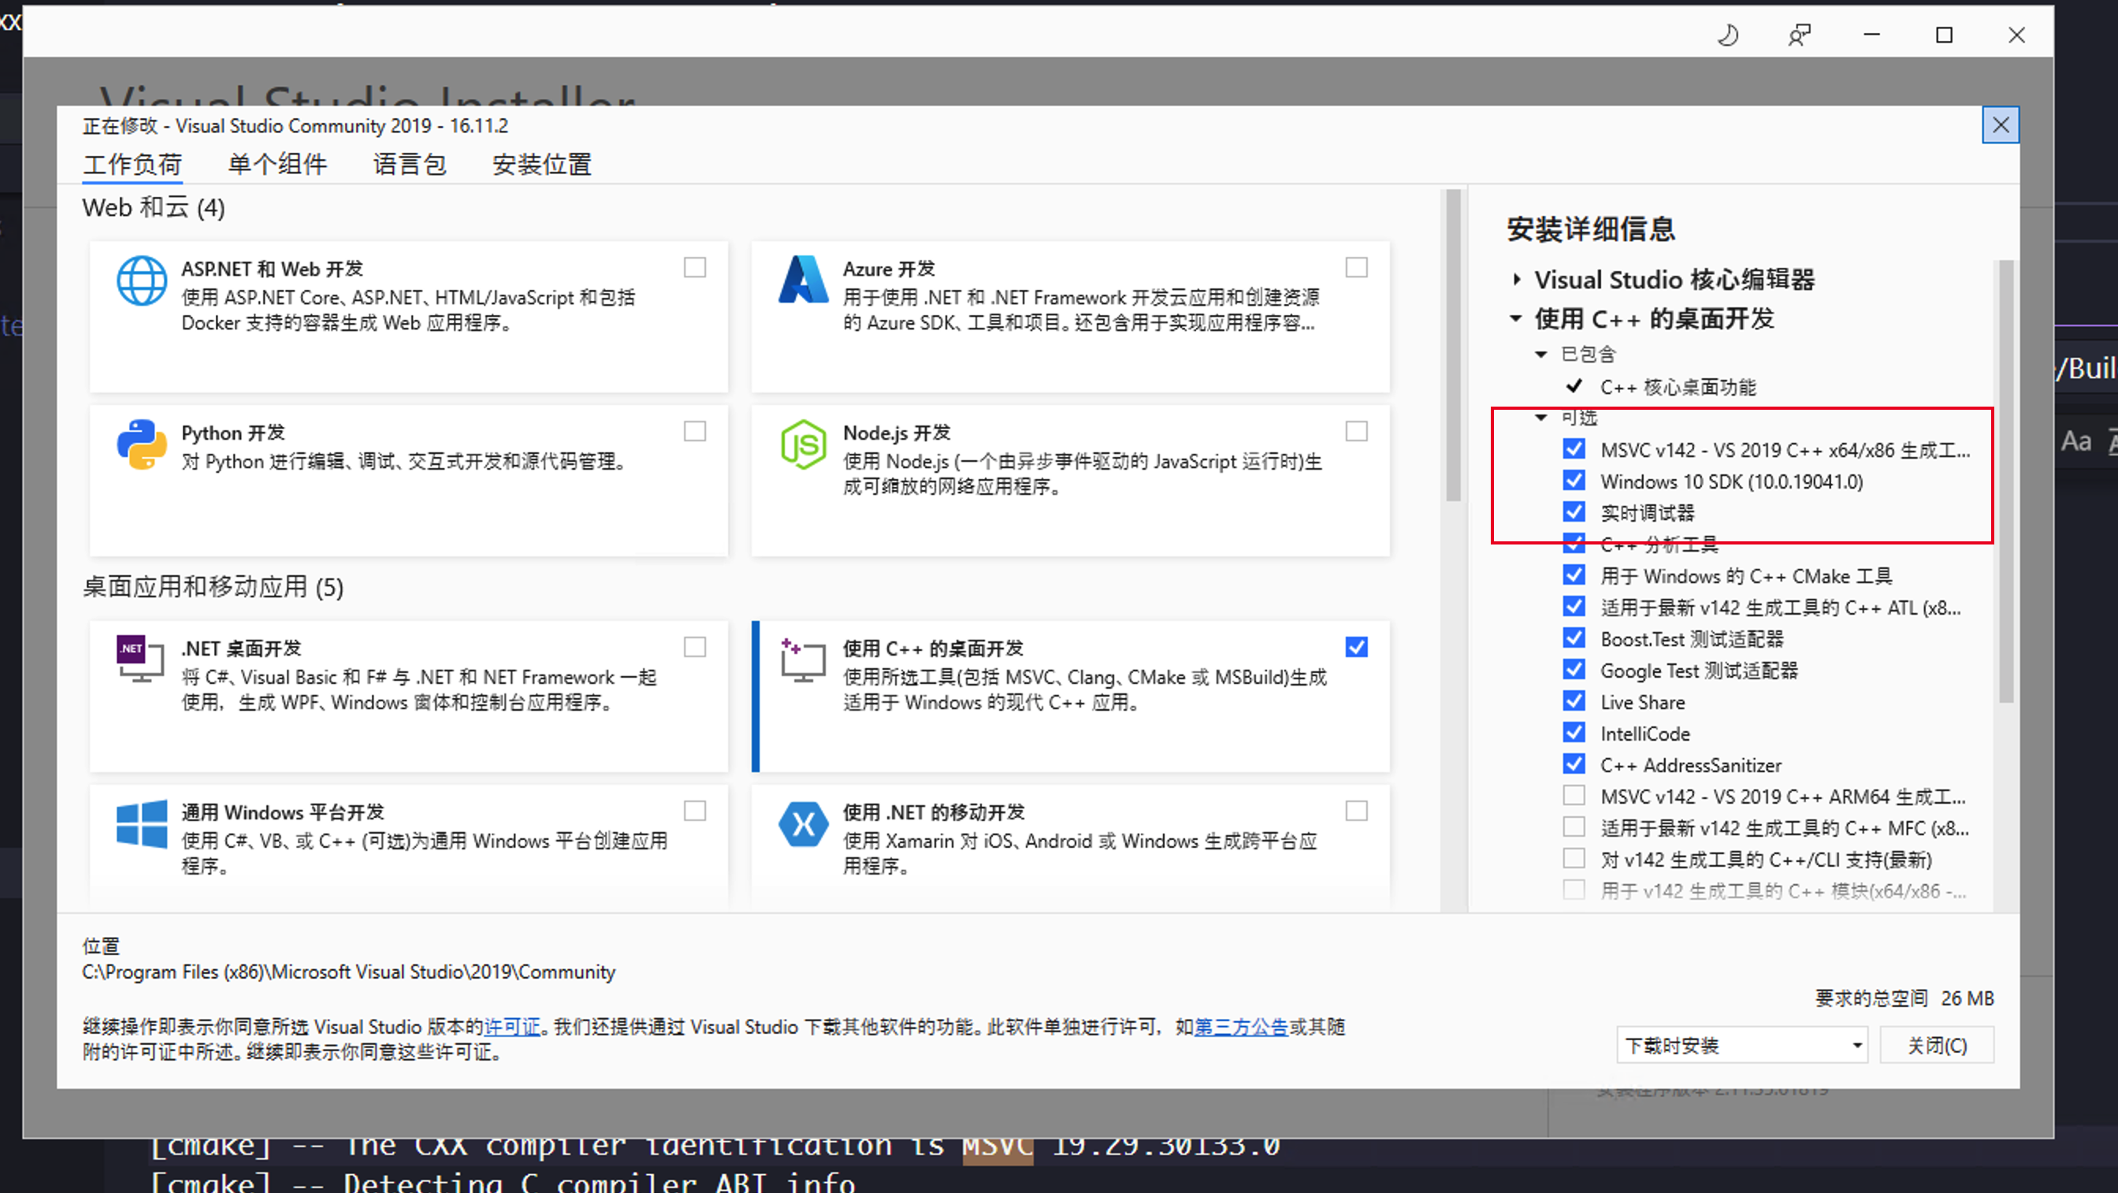Screen dimensions: 2118x1193
Task: Switch to the 单个组件 tab
Action: (277, 164)
